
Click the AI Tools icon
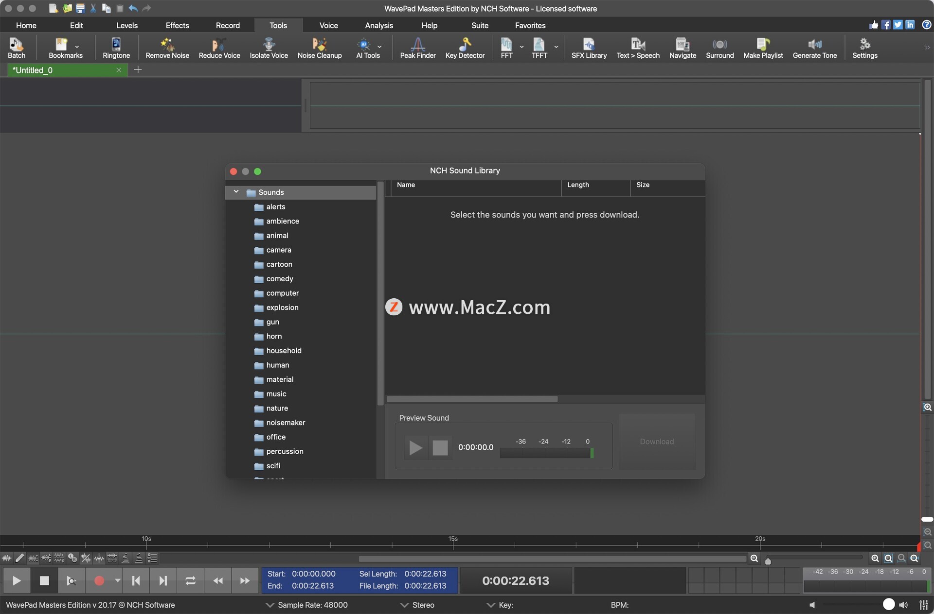click(x=363, y=44)
